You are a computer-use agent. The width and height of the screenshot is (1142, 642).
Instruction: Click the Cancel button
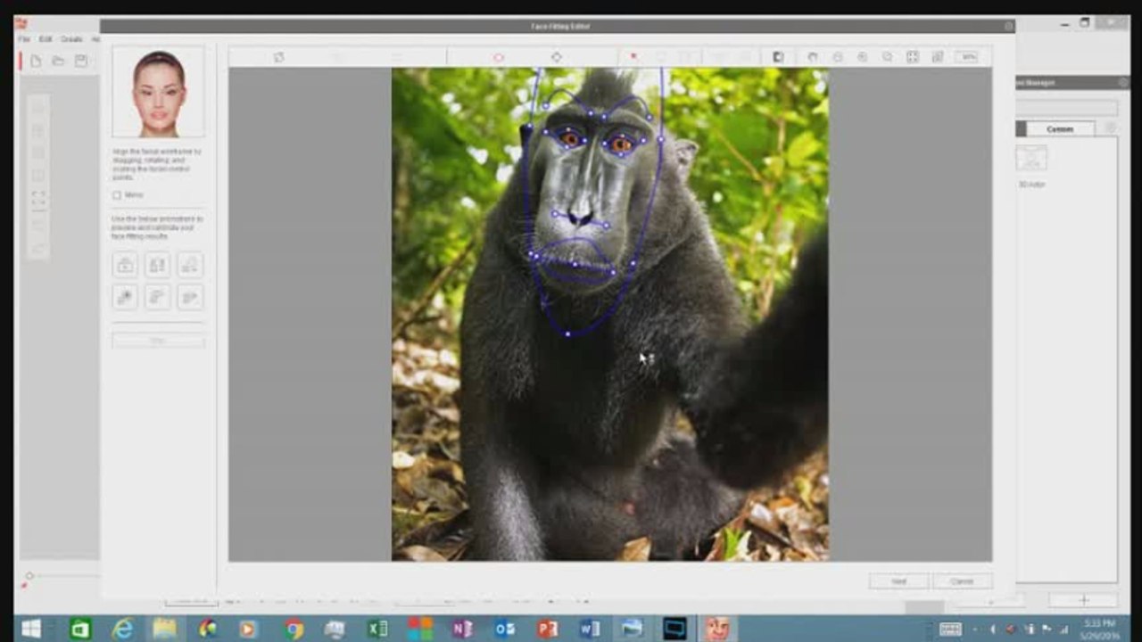click(962, 581)
